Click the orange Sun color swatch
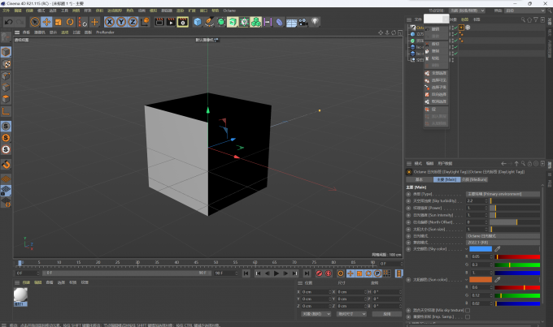Image resolution: width=553 pixels, height=327 pixels. [x=481, y=279]
